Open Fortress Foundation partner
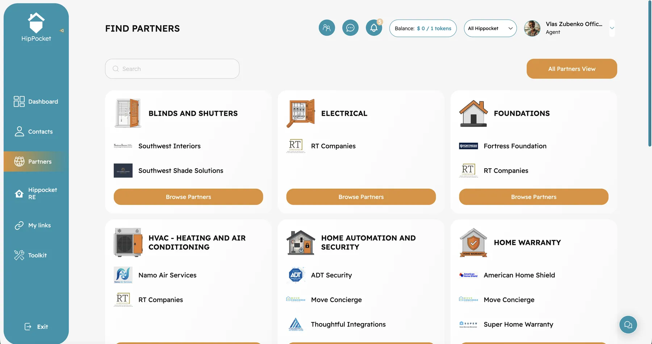The width and height of the screenshot is (652, 344). (x=515, y=146)
